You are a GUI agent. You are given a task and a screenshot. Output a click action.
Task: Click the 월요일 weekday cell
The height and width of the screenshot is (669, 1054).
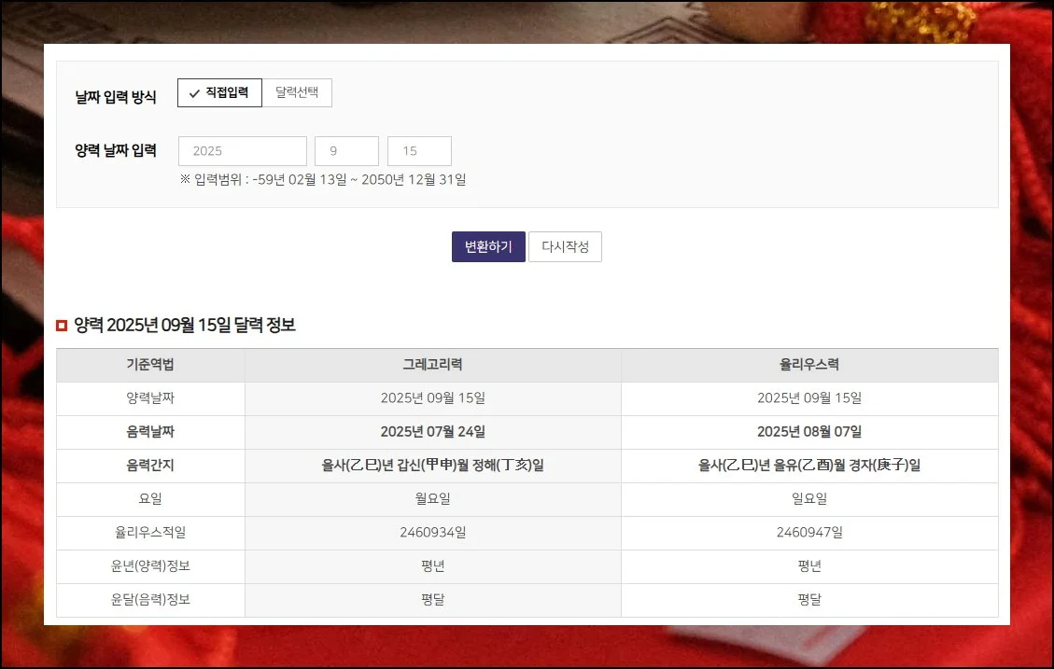tap(432, 499)
